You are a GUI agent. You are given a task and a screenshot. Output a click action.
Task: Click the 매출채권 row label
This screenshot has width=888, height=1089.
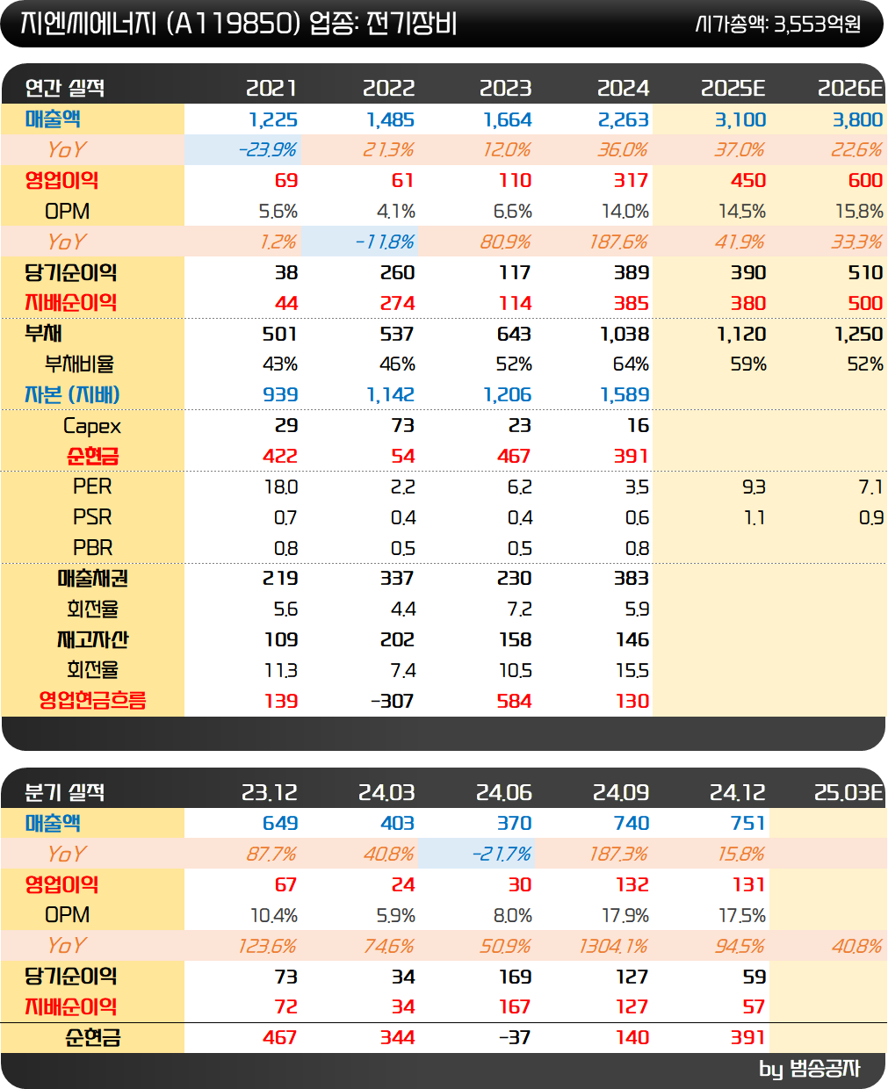click(92, 578)
